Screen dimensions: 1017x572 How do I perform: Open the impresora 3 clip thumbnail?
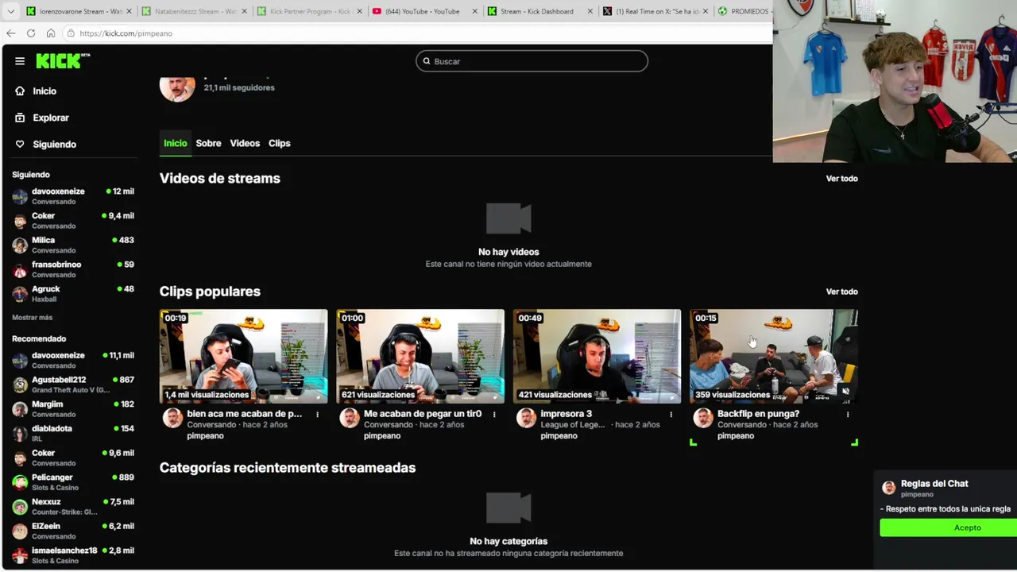[x=597, y=356]
